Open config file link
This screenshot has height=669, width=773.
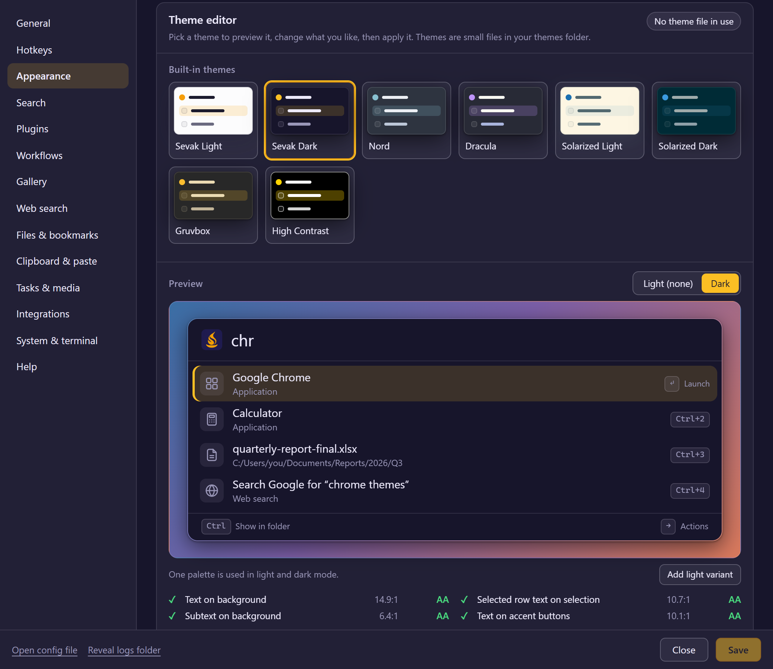pos(45,650)
